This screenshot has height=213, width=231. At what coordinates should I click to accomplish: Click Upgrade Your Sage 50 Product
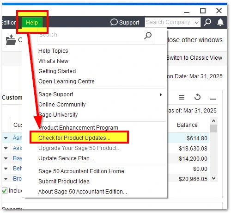click(79, 148)
